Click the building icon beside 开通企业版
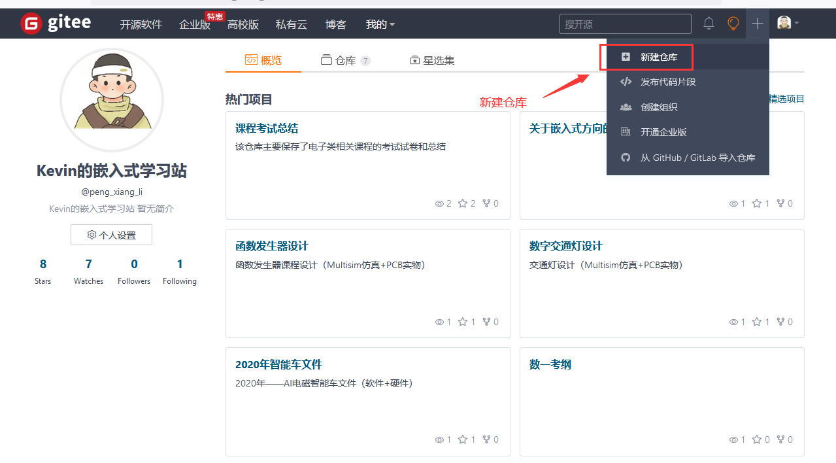This screenshot has height=463, width=836. coord(626,132)
